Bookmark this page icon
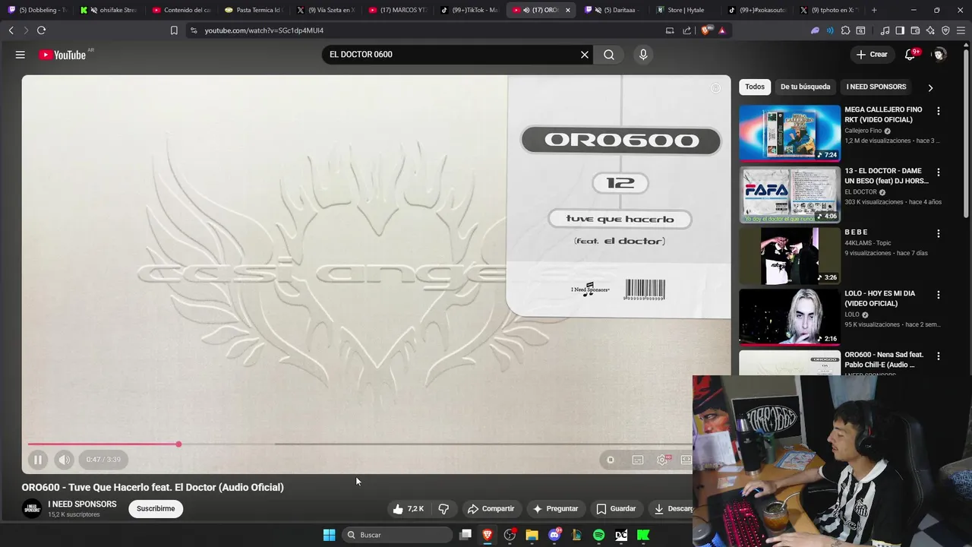972x547 pixels. click(x=174, y=30)
